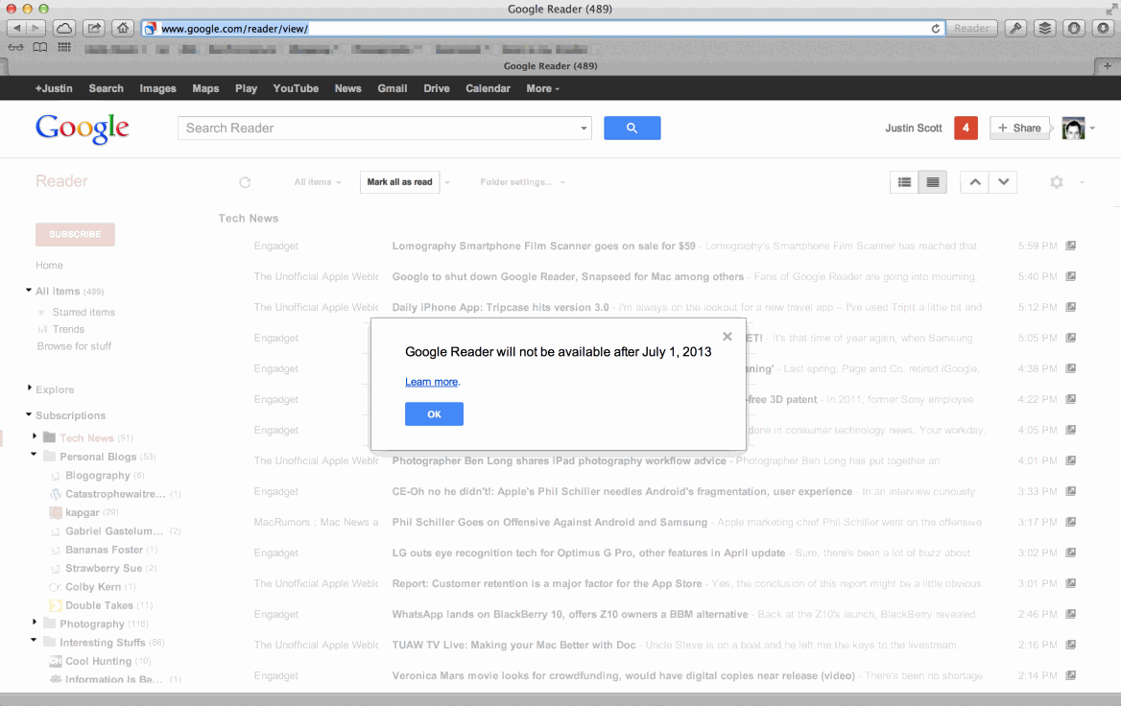Click the Safari Reader button

(971, 28)
